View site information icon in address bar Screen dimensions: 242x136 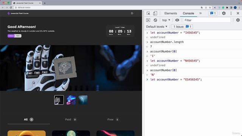16,8
